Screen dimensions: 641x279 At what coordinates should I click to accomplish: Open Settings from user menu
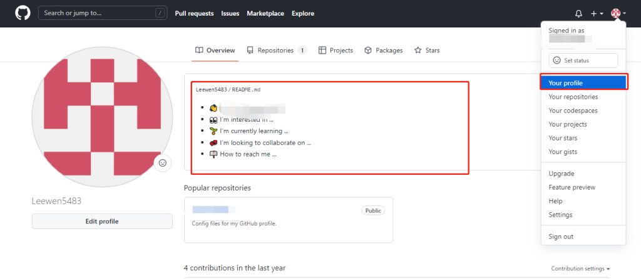pos(583,215)
